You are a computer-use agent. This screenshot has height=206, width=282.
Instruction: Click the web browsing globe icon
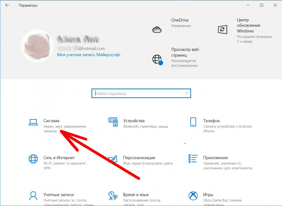[x=157, y=60]
